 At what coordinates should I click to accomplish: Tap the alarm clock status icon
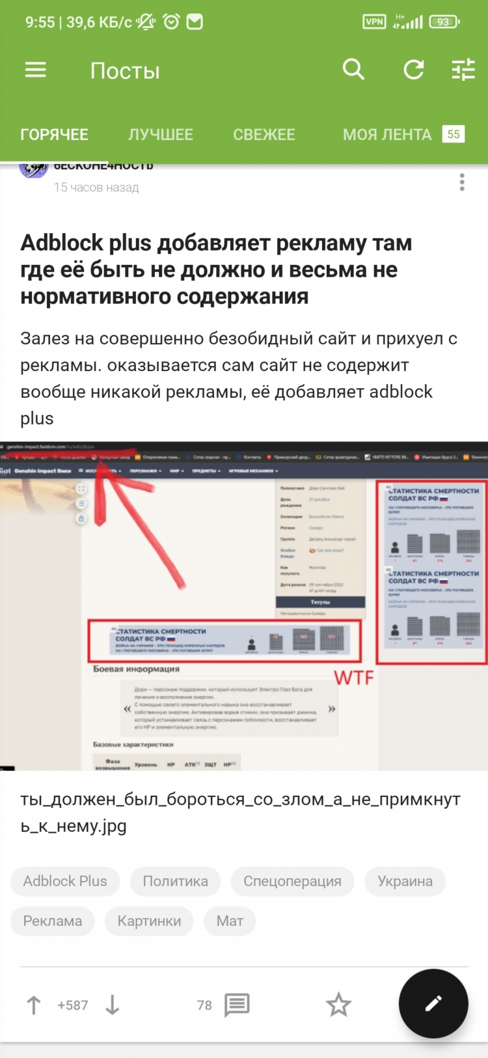tap(171, 22)
